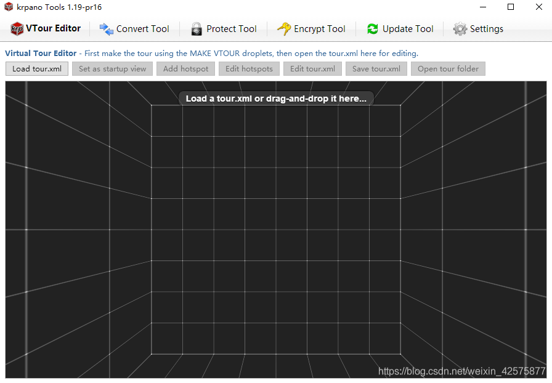Viewport: 552px width, 383px height.
Task: Click the Encrypt Tool keys icon
Action: (284, 28)
